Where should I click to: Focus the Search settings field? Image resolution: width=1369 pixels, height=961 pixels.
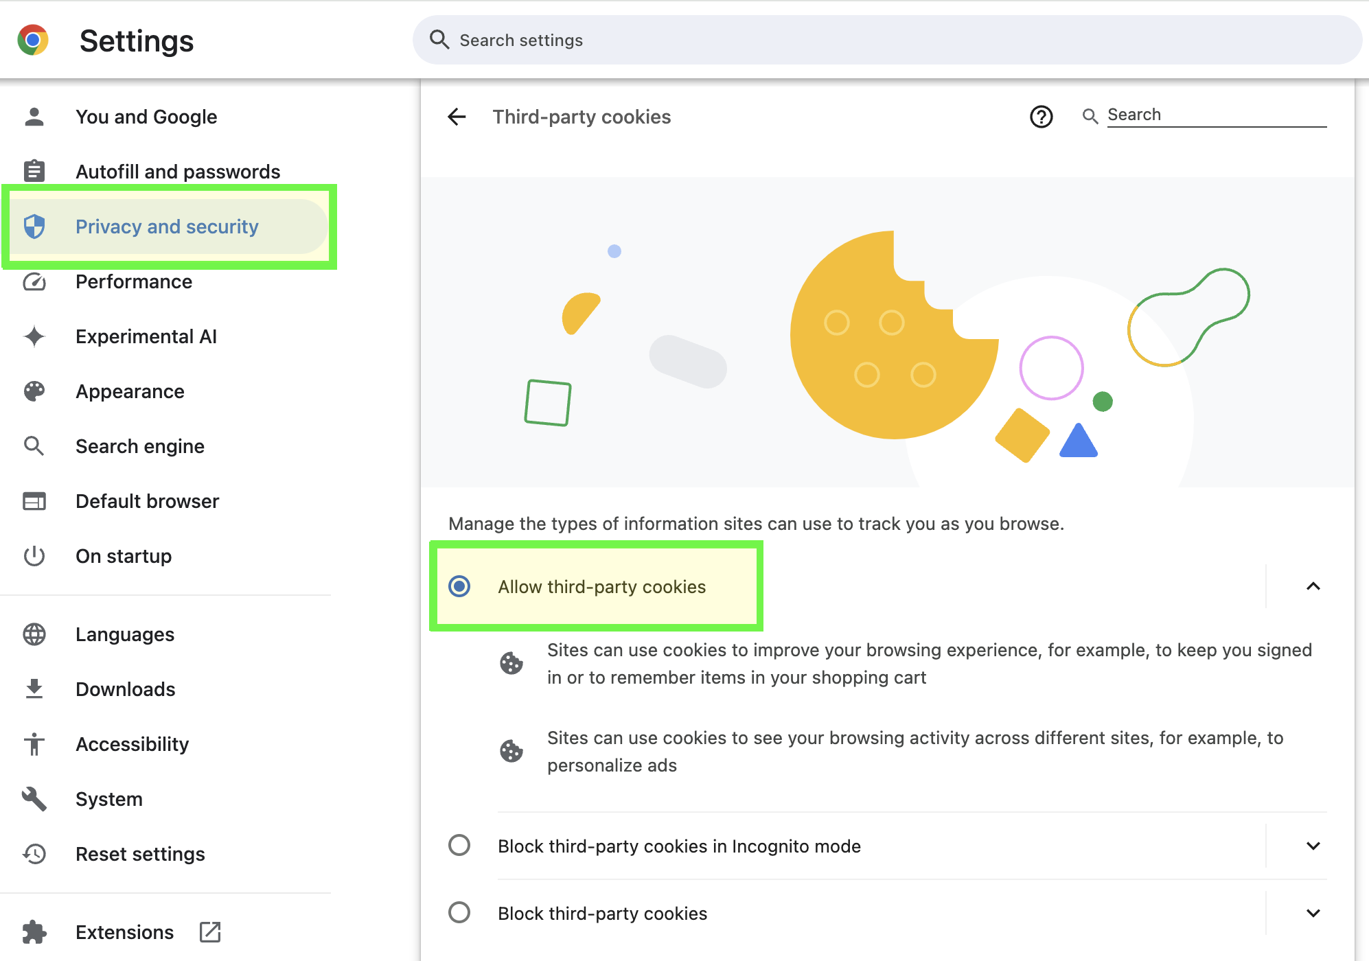(x=886, y=40)
